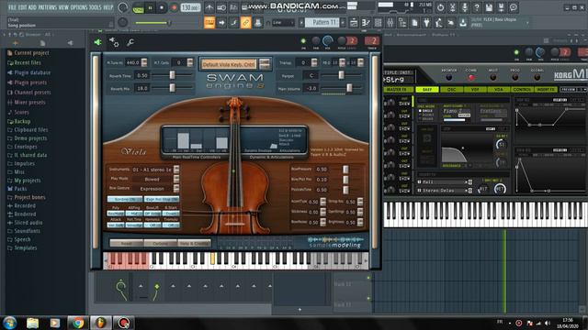The height and width of the screenshot is (330, 588).
Task: Click the Default Viola preset name field
Action: coord(229,64)
